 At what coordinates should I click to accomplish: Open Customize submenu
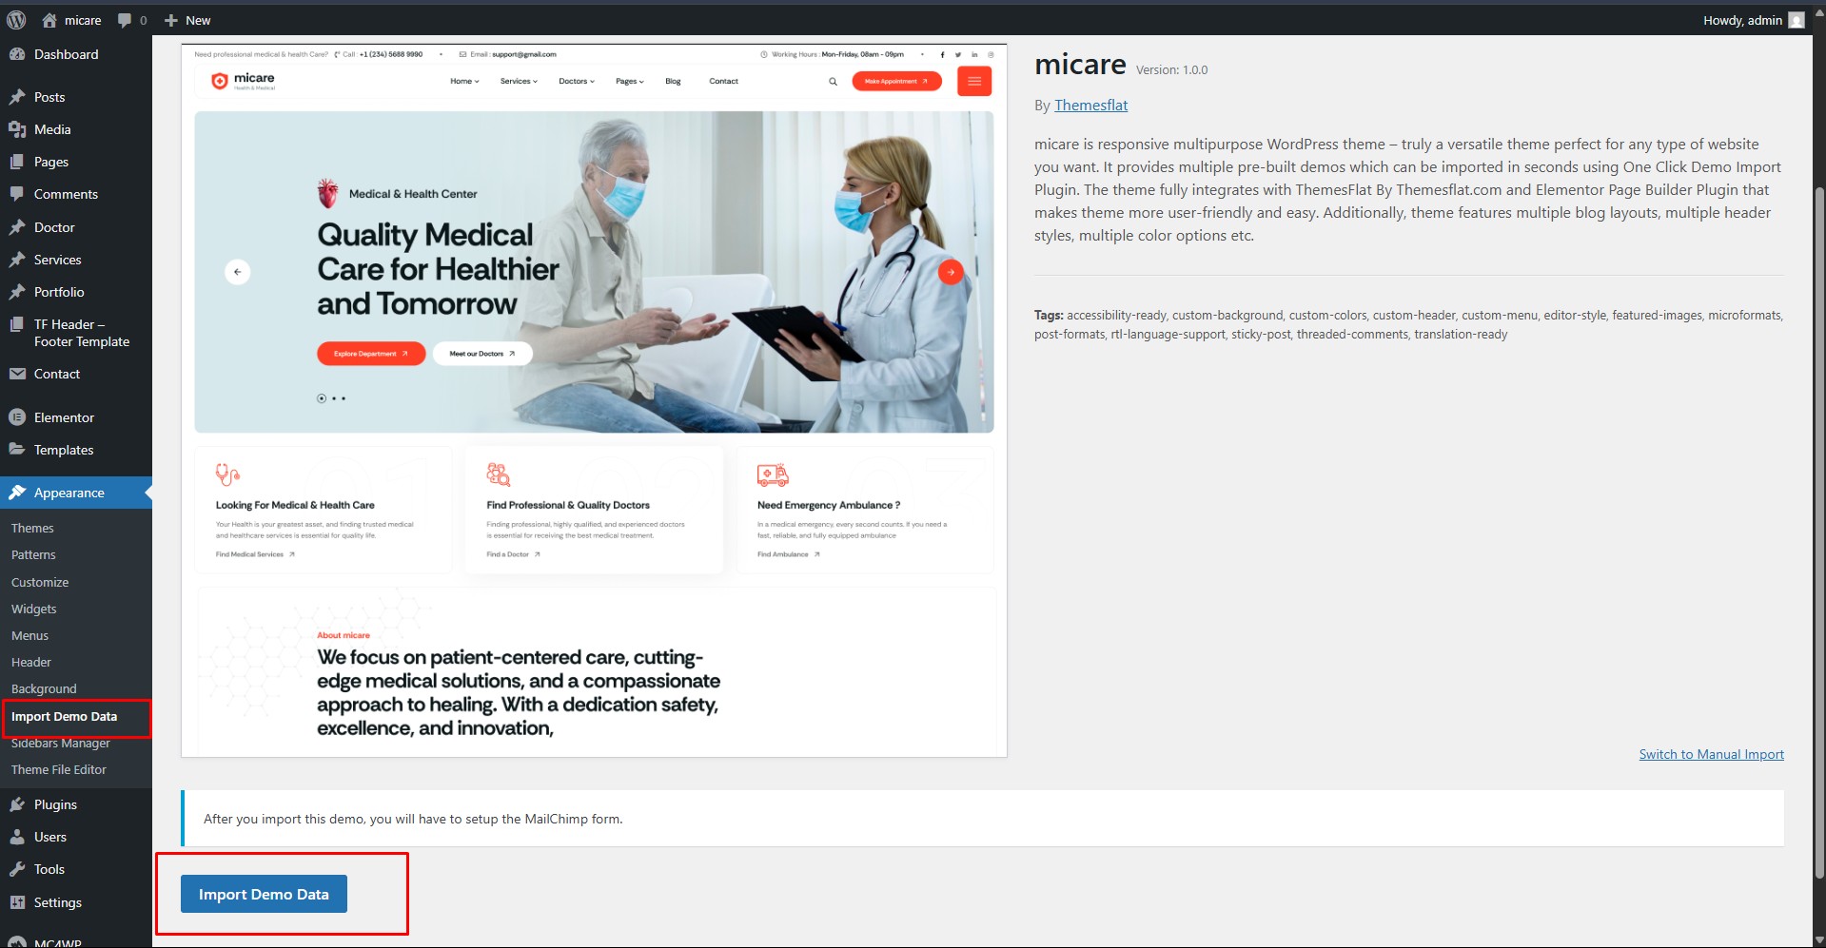click(x=40, y=582)
